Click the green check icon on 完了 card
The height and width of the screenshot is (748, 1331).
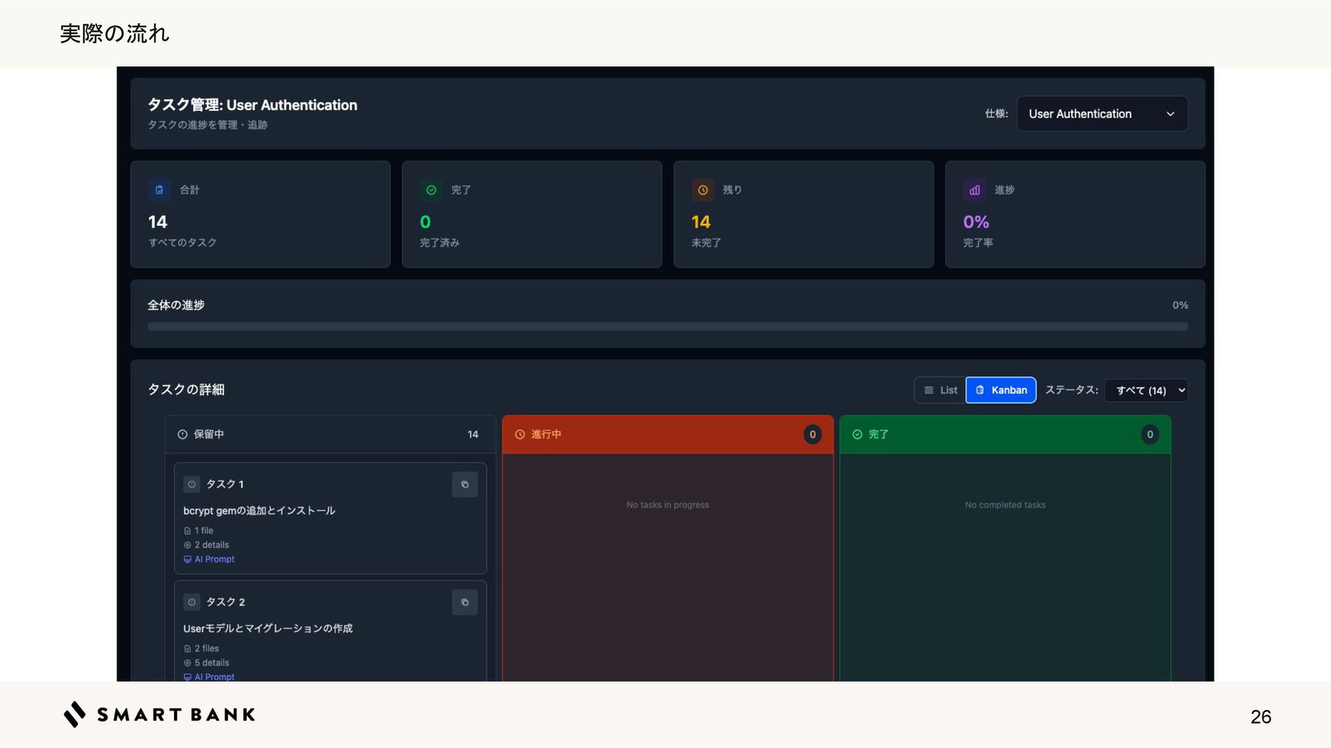click(x=431, y=190)
